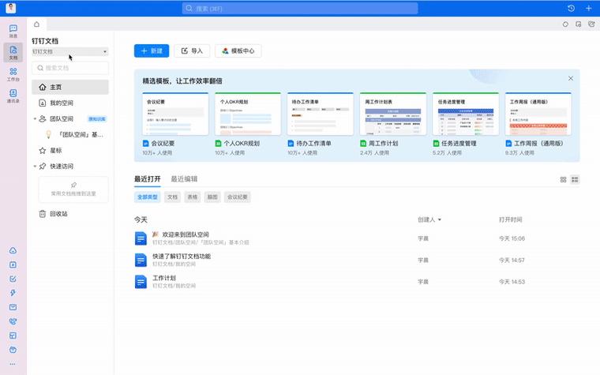Screen dimensions: 600x375
Task: Open the 会议纪要 template thumbnail
Action: (x=175, y=114)
